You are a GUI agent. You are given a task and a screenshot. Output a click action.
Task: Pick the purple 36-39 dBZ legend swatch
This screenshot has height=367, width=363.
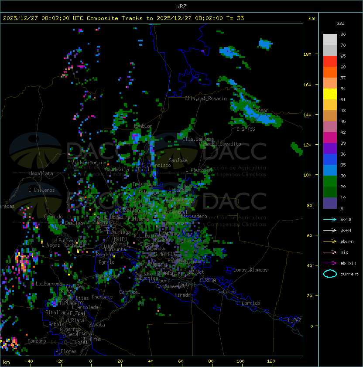tap(330, 148)
